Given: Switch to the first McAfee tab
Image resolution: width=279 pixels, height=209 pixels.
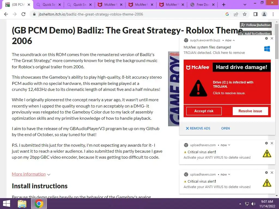Looking at the screenshot, I should 110,5.
